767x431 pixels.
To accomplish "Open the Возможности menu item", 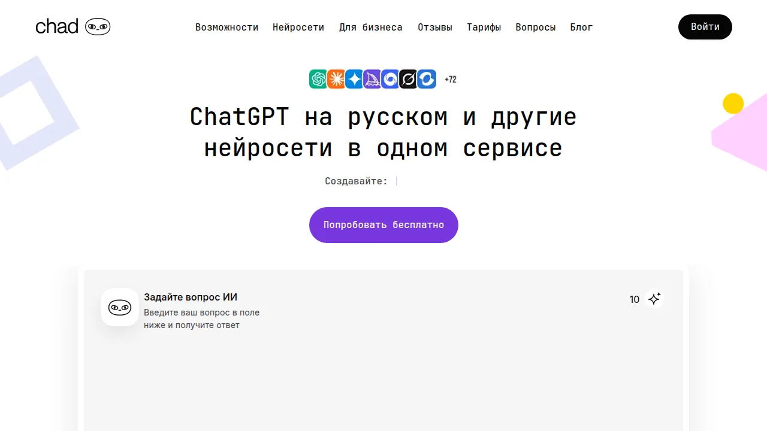I will [x=227, y=27].
